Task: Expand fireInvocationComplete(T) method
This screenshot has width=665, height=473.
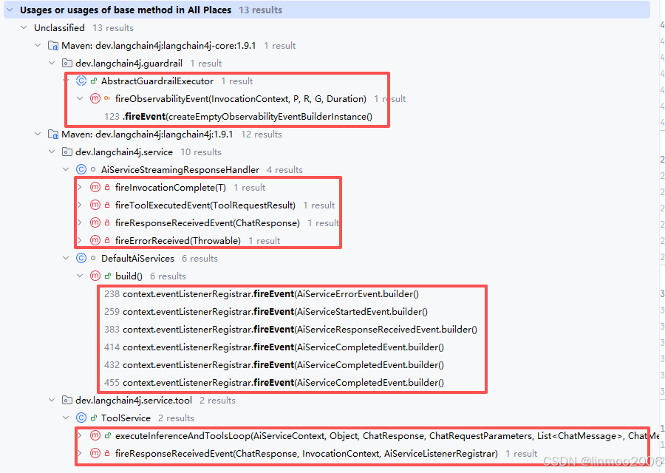Action: point(80,187)
